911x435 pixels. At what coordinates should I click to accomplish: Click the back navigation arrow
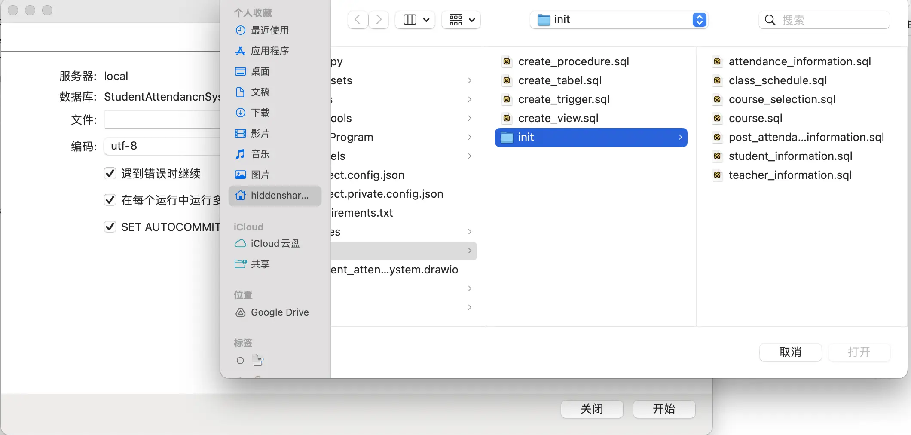click(358, 20)
